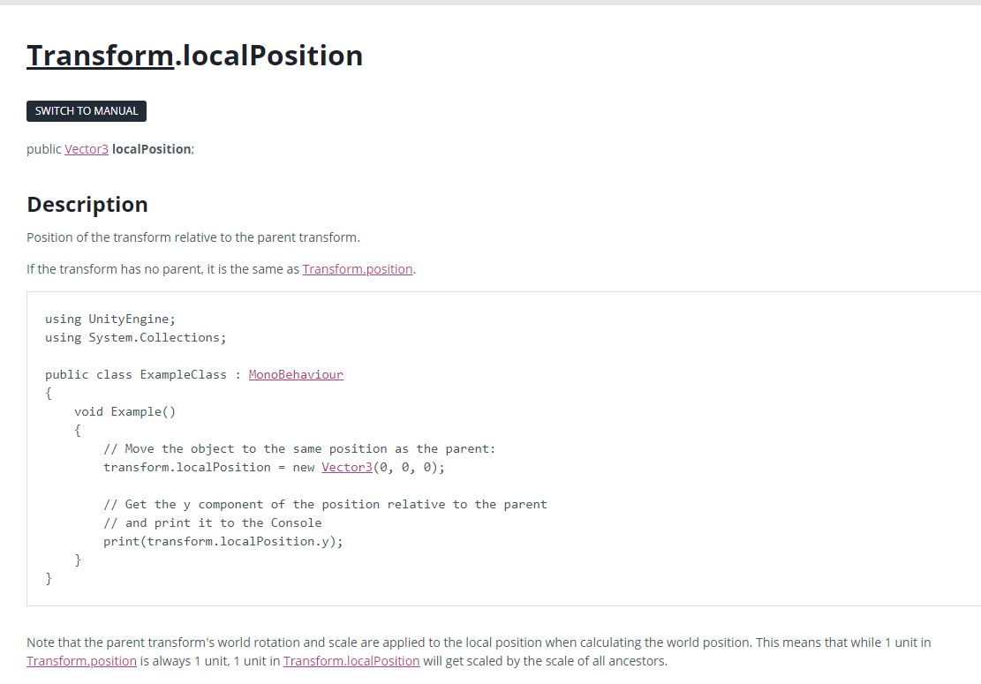This screenshot has height=684, width=981.
Task: Open MonoBehaviour link in code sample
Action: pyautogui.click(x=296, y=374)
